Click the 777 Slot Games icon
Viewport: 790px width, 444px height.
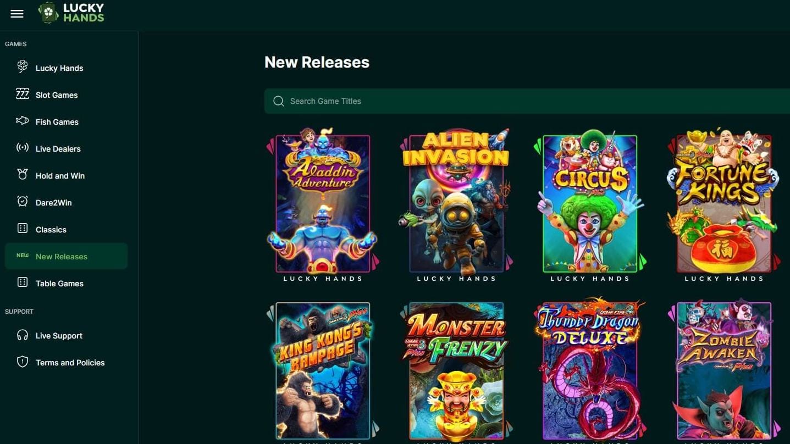[x=23, y=94]
